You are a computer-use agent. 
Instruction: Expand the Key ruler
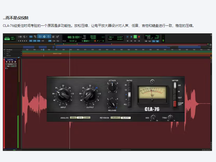pos(5,54)
